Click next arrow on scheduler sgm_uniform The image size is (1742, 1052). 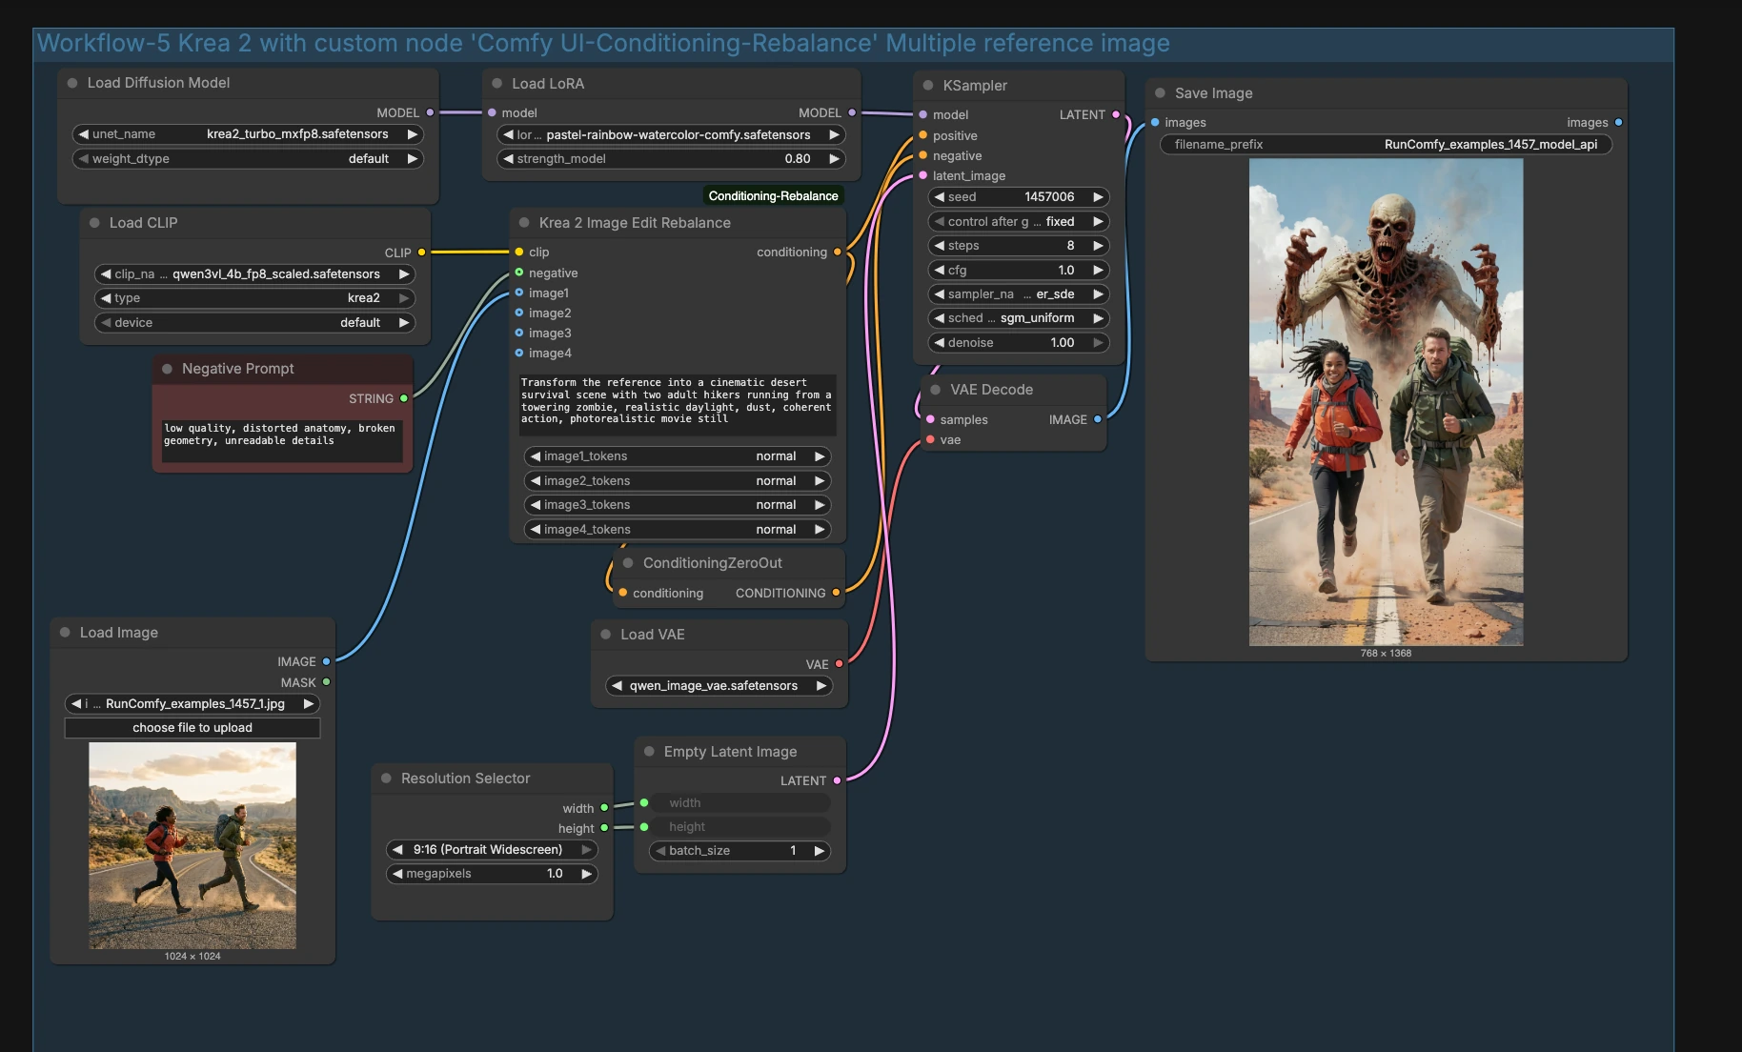[1098, 318]
